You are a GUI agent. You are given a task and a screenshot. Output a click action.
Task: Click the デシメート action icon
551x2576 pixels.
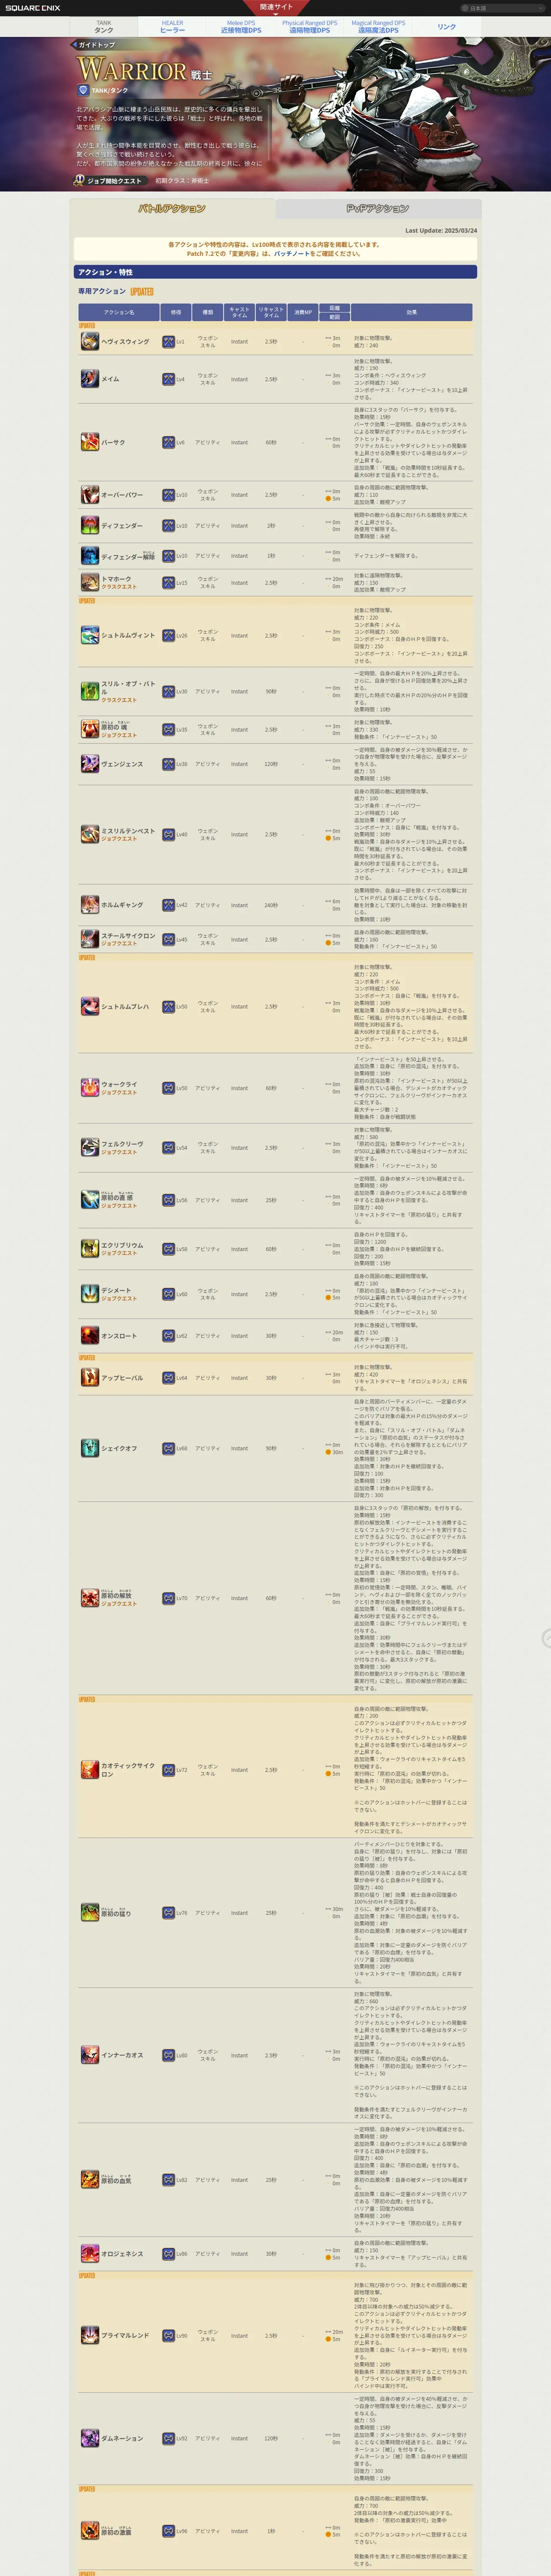coord(90,1294)
